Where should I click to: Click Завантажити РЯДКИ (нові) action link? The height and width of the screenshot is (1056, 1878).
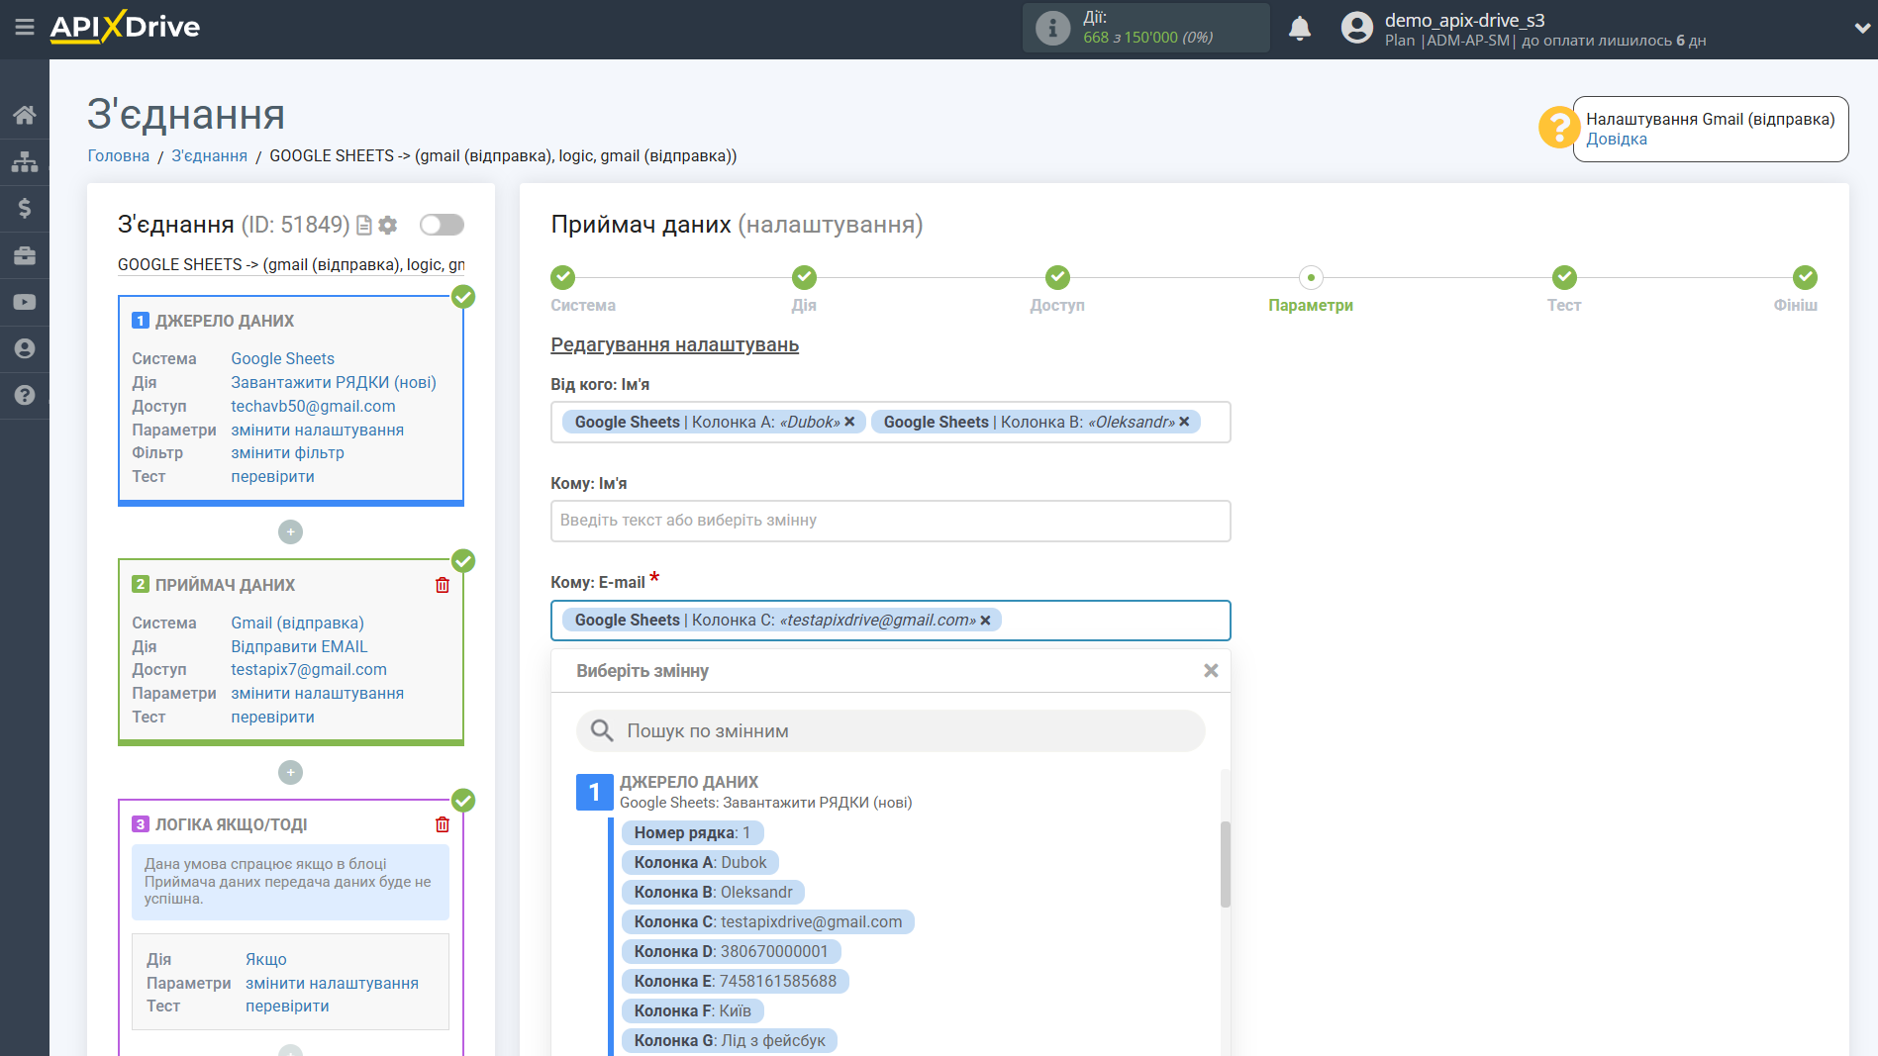334,383
